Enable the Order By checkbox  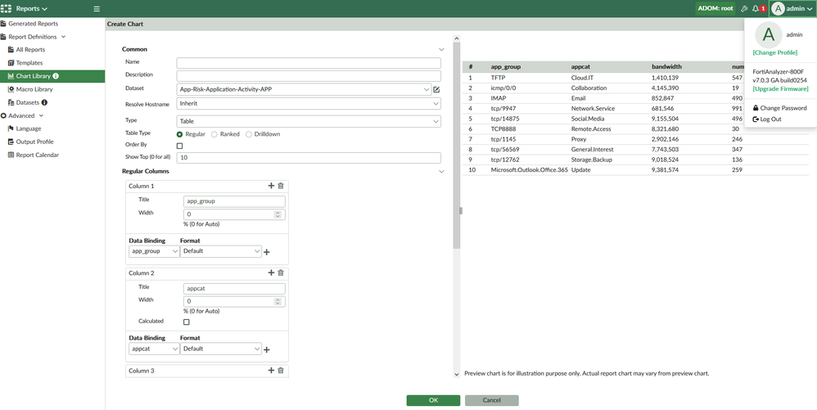click(180, 146)
